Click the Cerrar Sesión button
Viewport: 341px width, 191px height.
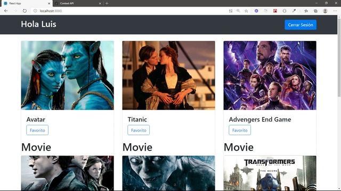[x=301, y=25]
